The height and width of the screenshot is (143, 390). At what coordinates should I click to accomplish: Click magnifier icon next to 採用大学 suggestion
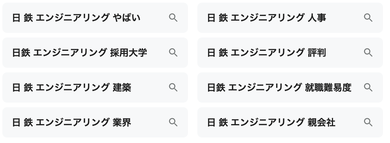[173, 53]
